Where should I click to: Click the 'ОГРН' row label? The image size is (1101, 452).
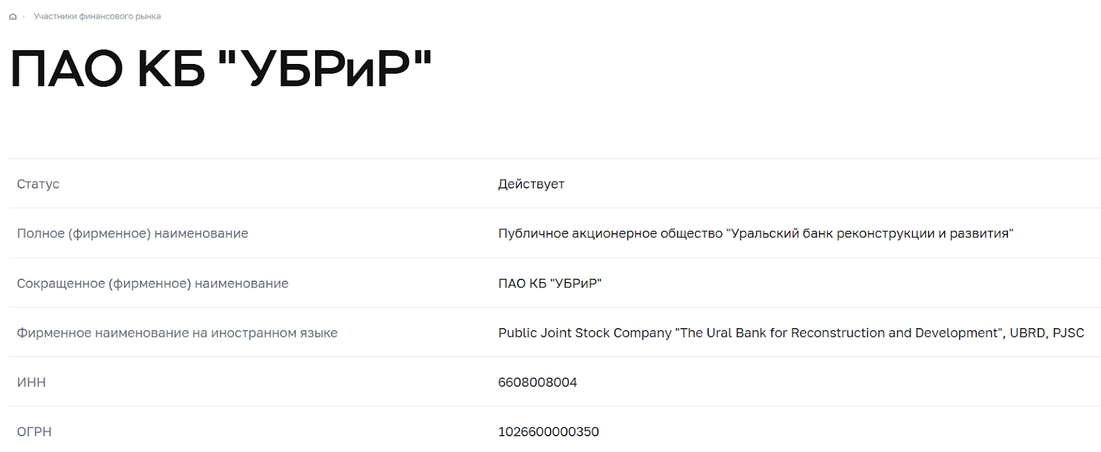tap(34, 432)
